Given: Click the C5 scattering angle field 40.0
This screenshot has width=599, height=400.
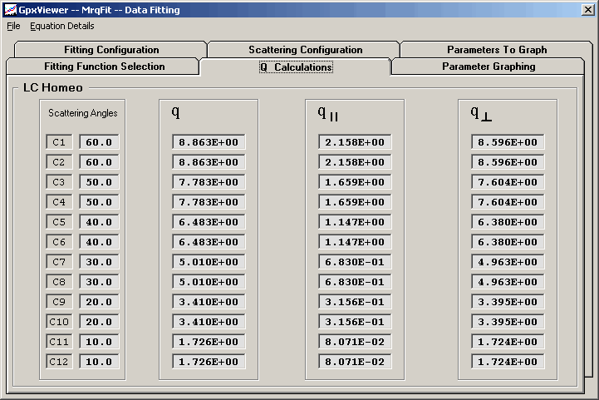Looking at the screenshot, I should pyautogui.click(x=99, y=222).
